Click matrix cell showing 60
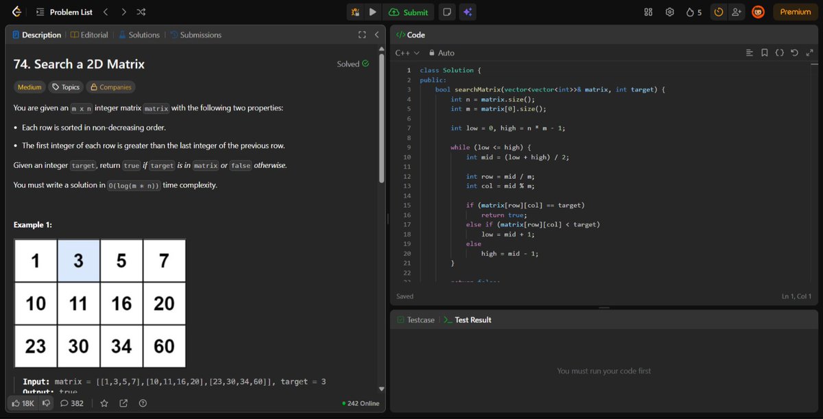Viewport: 823px width, 419px height. click(165, 346)
